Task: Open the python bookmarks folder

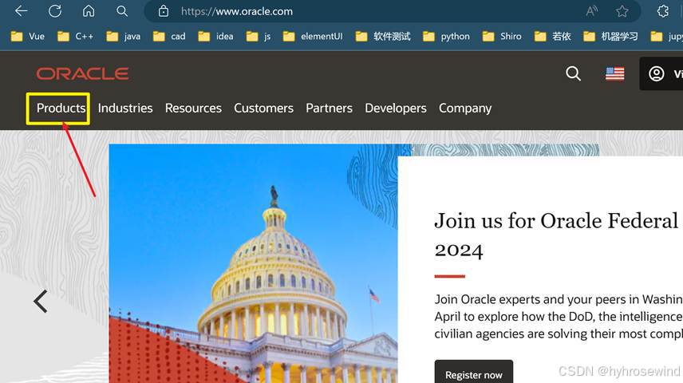Action: click(447, 36)
